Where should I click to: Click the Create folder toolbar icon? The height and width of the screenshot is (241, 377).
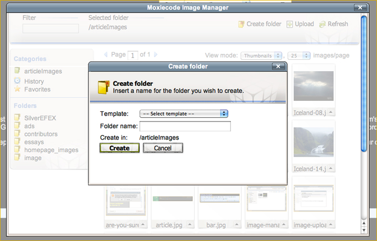241,24
